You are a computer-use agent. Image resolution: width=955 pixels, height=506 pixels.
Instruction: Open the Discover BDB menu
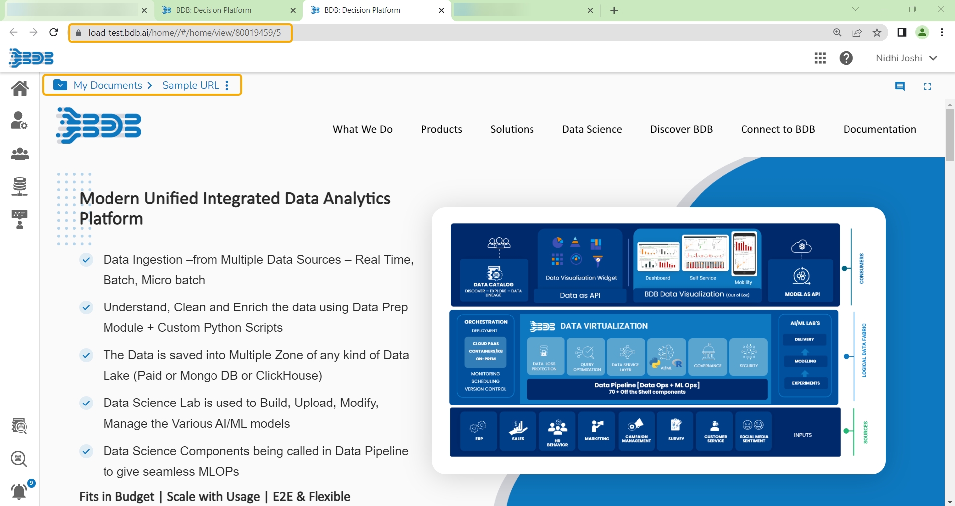[681, 129]
